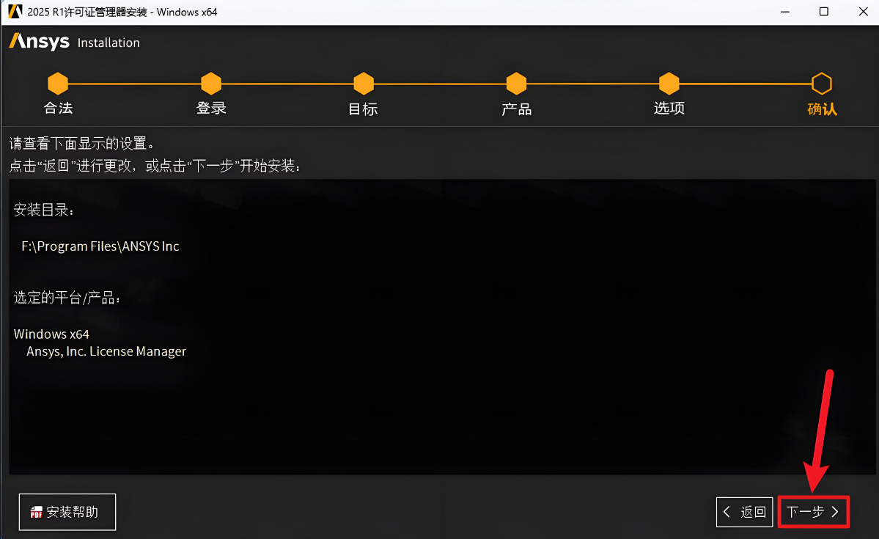Click the Ansys app icon in title bar
Viewport: 879px width, 539px height.
pyautogui.click(x=15, y=12)
